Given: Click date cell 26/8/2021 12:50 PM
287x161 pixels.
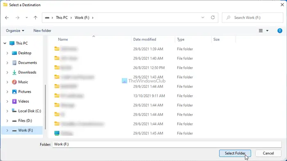Looking at the screenshot, I should [149, 68].
